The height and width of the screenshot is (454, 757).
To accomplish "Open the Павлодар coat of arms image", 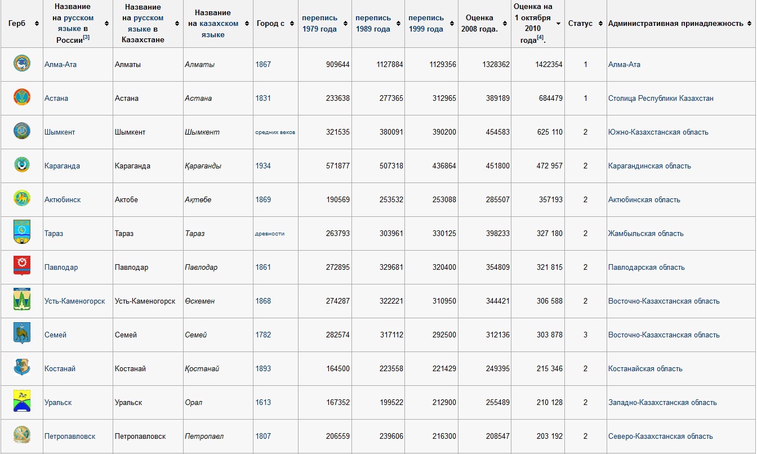I will pyautogui.click(x=22, y=266).
